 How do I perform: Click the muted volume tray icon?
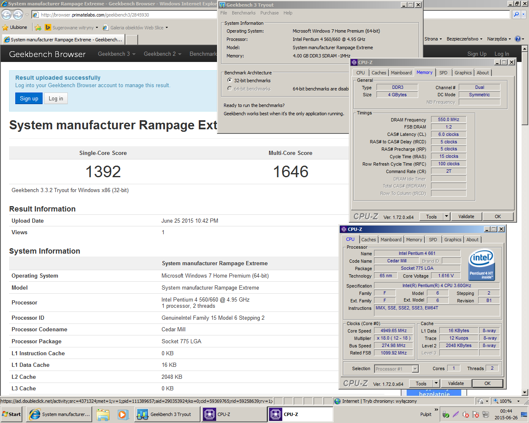(465, 414)
